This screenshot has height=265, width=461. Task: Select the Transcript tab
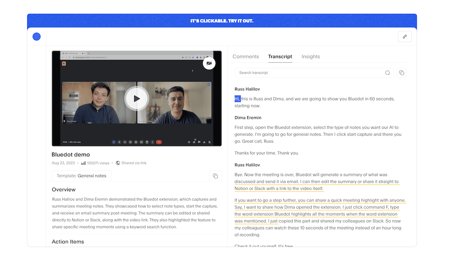pyautogui.click(x=280, y=56)
